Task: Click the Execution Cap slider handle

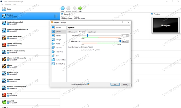Action: click(120, 41)
